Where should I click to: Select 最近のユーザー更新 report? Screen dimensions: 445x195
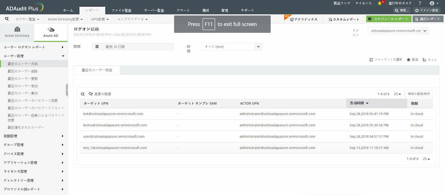pos(23,78)
